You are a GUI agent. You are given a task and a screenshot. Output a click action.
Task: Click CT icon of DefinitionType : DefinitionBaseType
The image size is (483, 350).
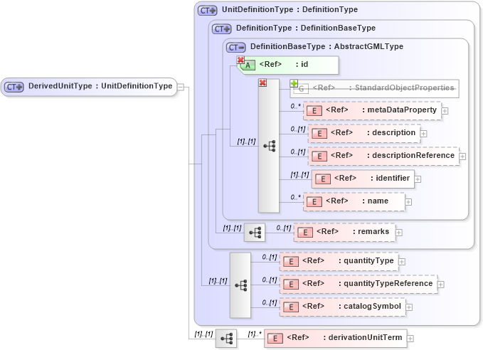click(x=221, y=29)
